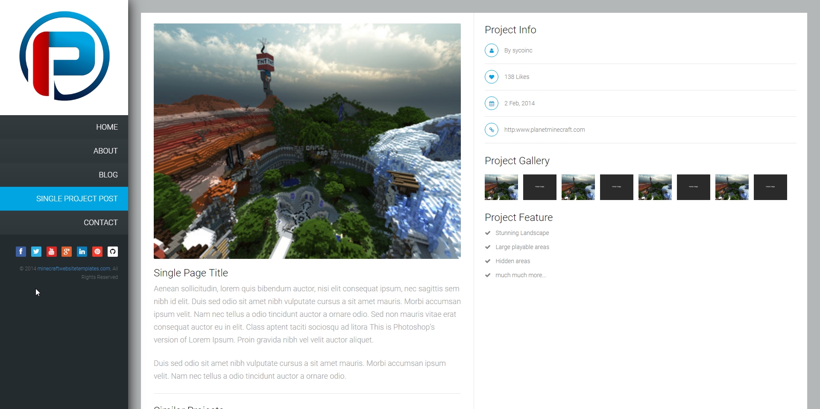Click the 138 Likes text
820x409 pixels.
(x=517, y=77)
